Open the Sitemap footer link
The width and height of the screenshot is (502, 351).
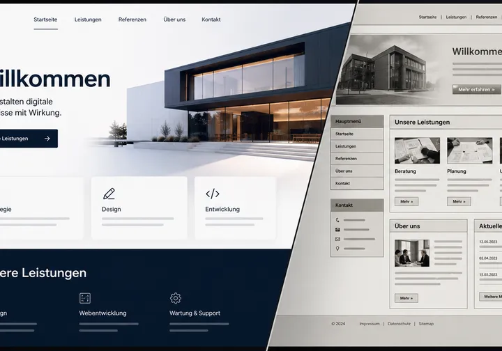tap(426, 324)
